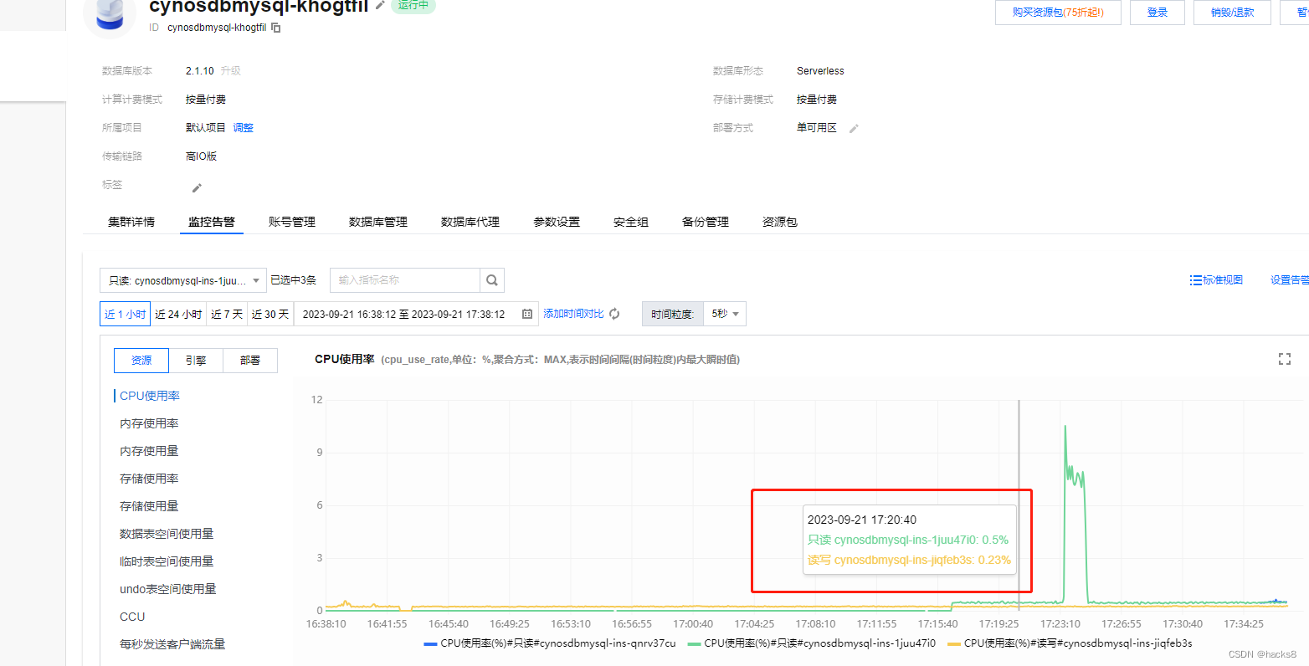The width and height of the screenshot is (1309, 666).
Task: Open the 参数设置 tab
Action: (557, 222)
